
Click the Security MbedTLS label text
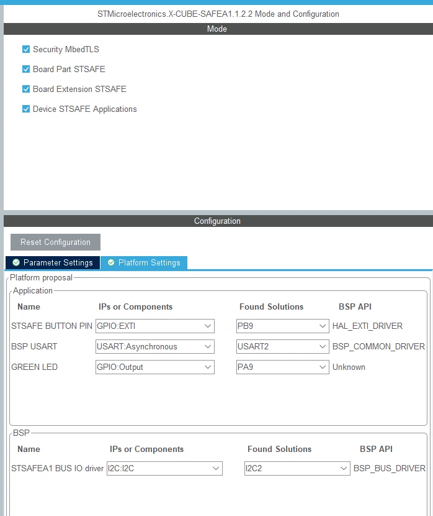(x=66, y=49)
